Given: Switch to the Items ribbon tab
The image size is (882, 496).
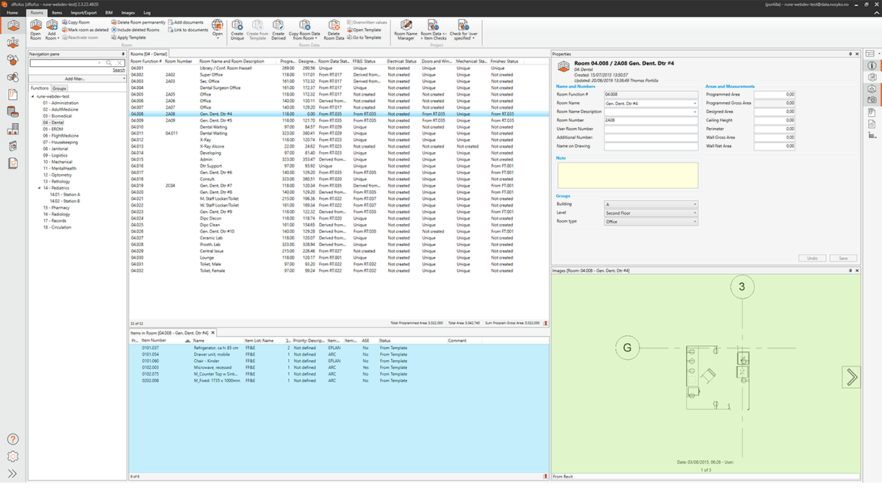Looking at the screenshot, I should click(57, 12).
